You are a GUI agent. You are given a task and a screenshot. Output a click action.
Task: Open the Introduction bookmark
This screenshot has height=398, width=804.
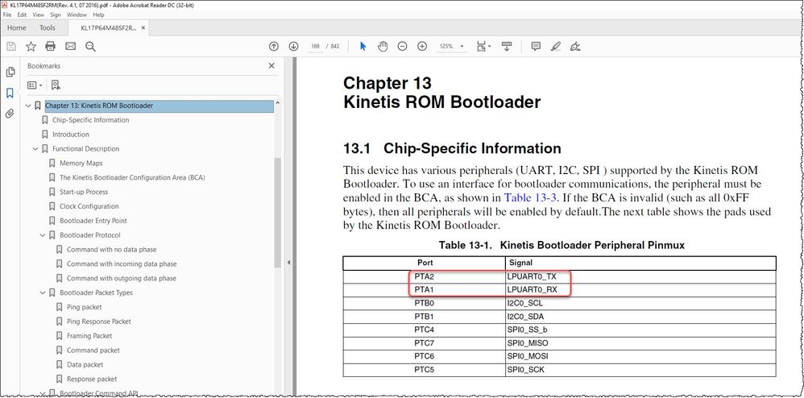[x=71, y=135]
